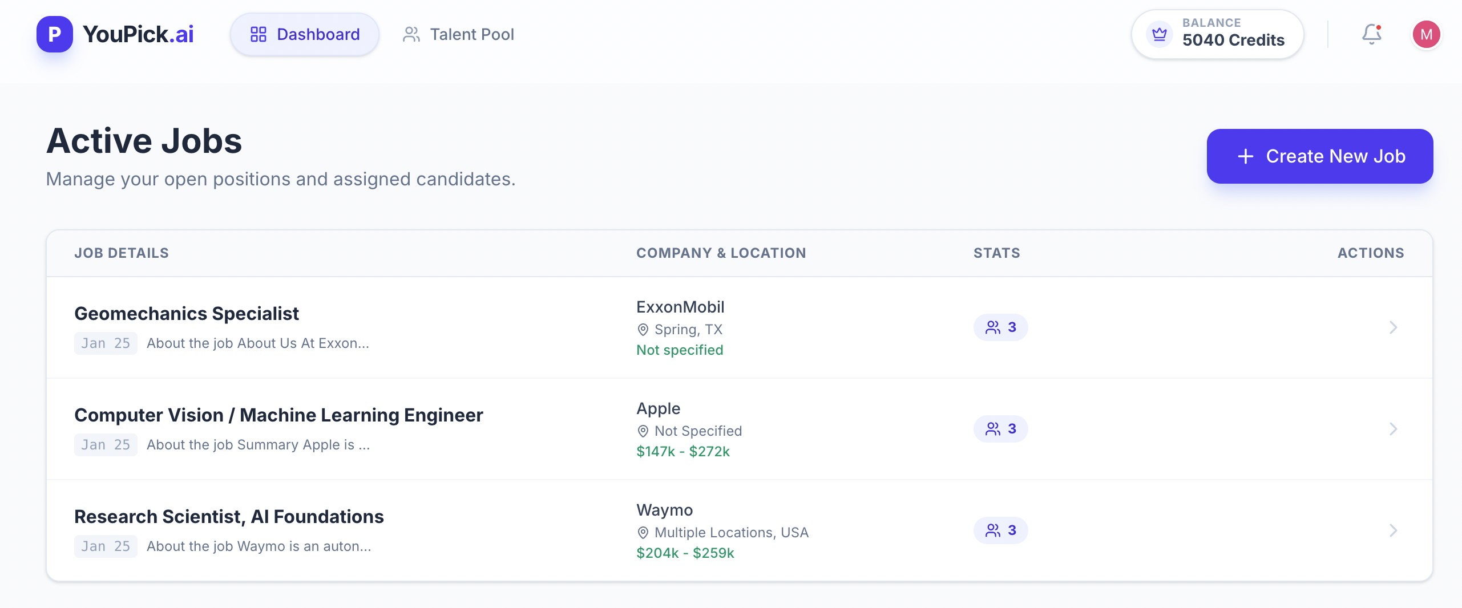View candidates count for Apple job
This screenshot has width=1462, height=608.
point(1001,429)
